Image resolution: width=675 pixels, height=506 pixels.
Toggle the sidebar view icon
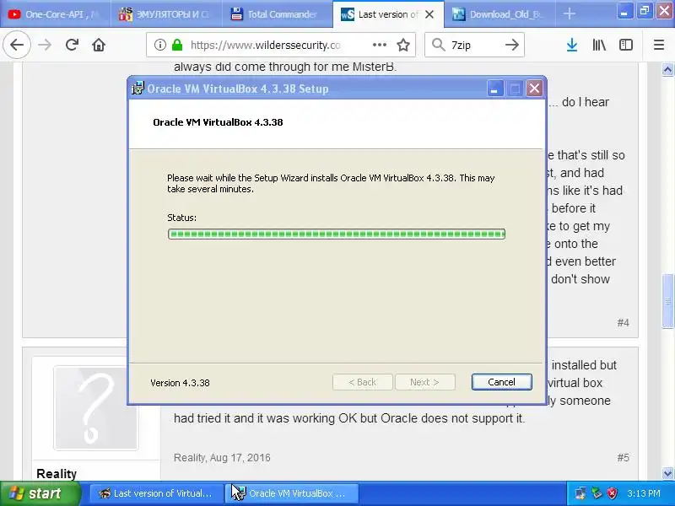click(626, 45)
